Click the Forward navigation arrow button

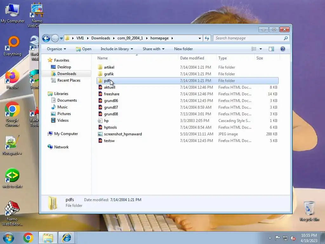click(55, 38)
